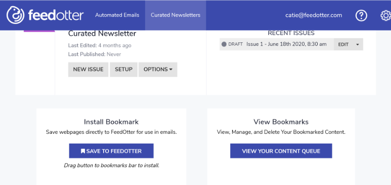Open the arrow dropdown next to EDIT
This screenshot has height=185, width=391.
(x=358, y=44)
